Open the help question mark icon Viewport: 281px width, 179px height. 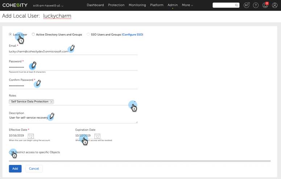coord(256,5)
